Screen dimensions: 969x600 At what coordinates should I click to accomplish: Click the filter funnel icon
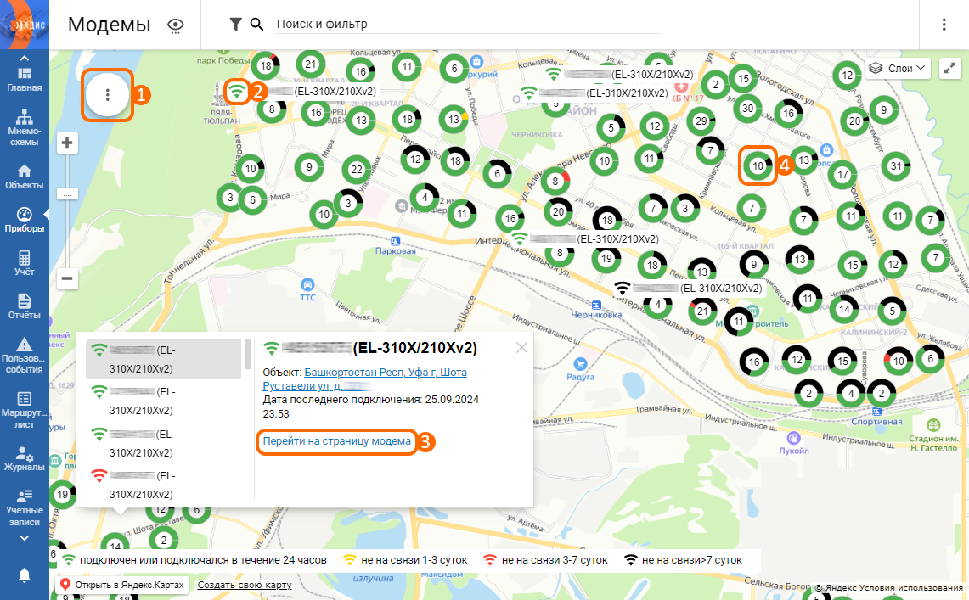[235, 24]
